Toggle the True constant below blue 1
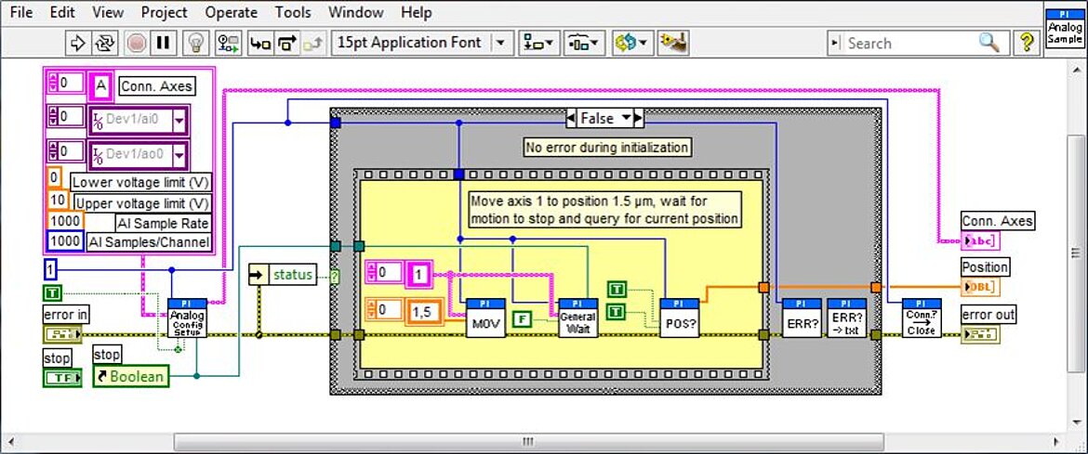This screenshot has width=1088, height=454. point(53,292)
